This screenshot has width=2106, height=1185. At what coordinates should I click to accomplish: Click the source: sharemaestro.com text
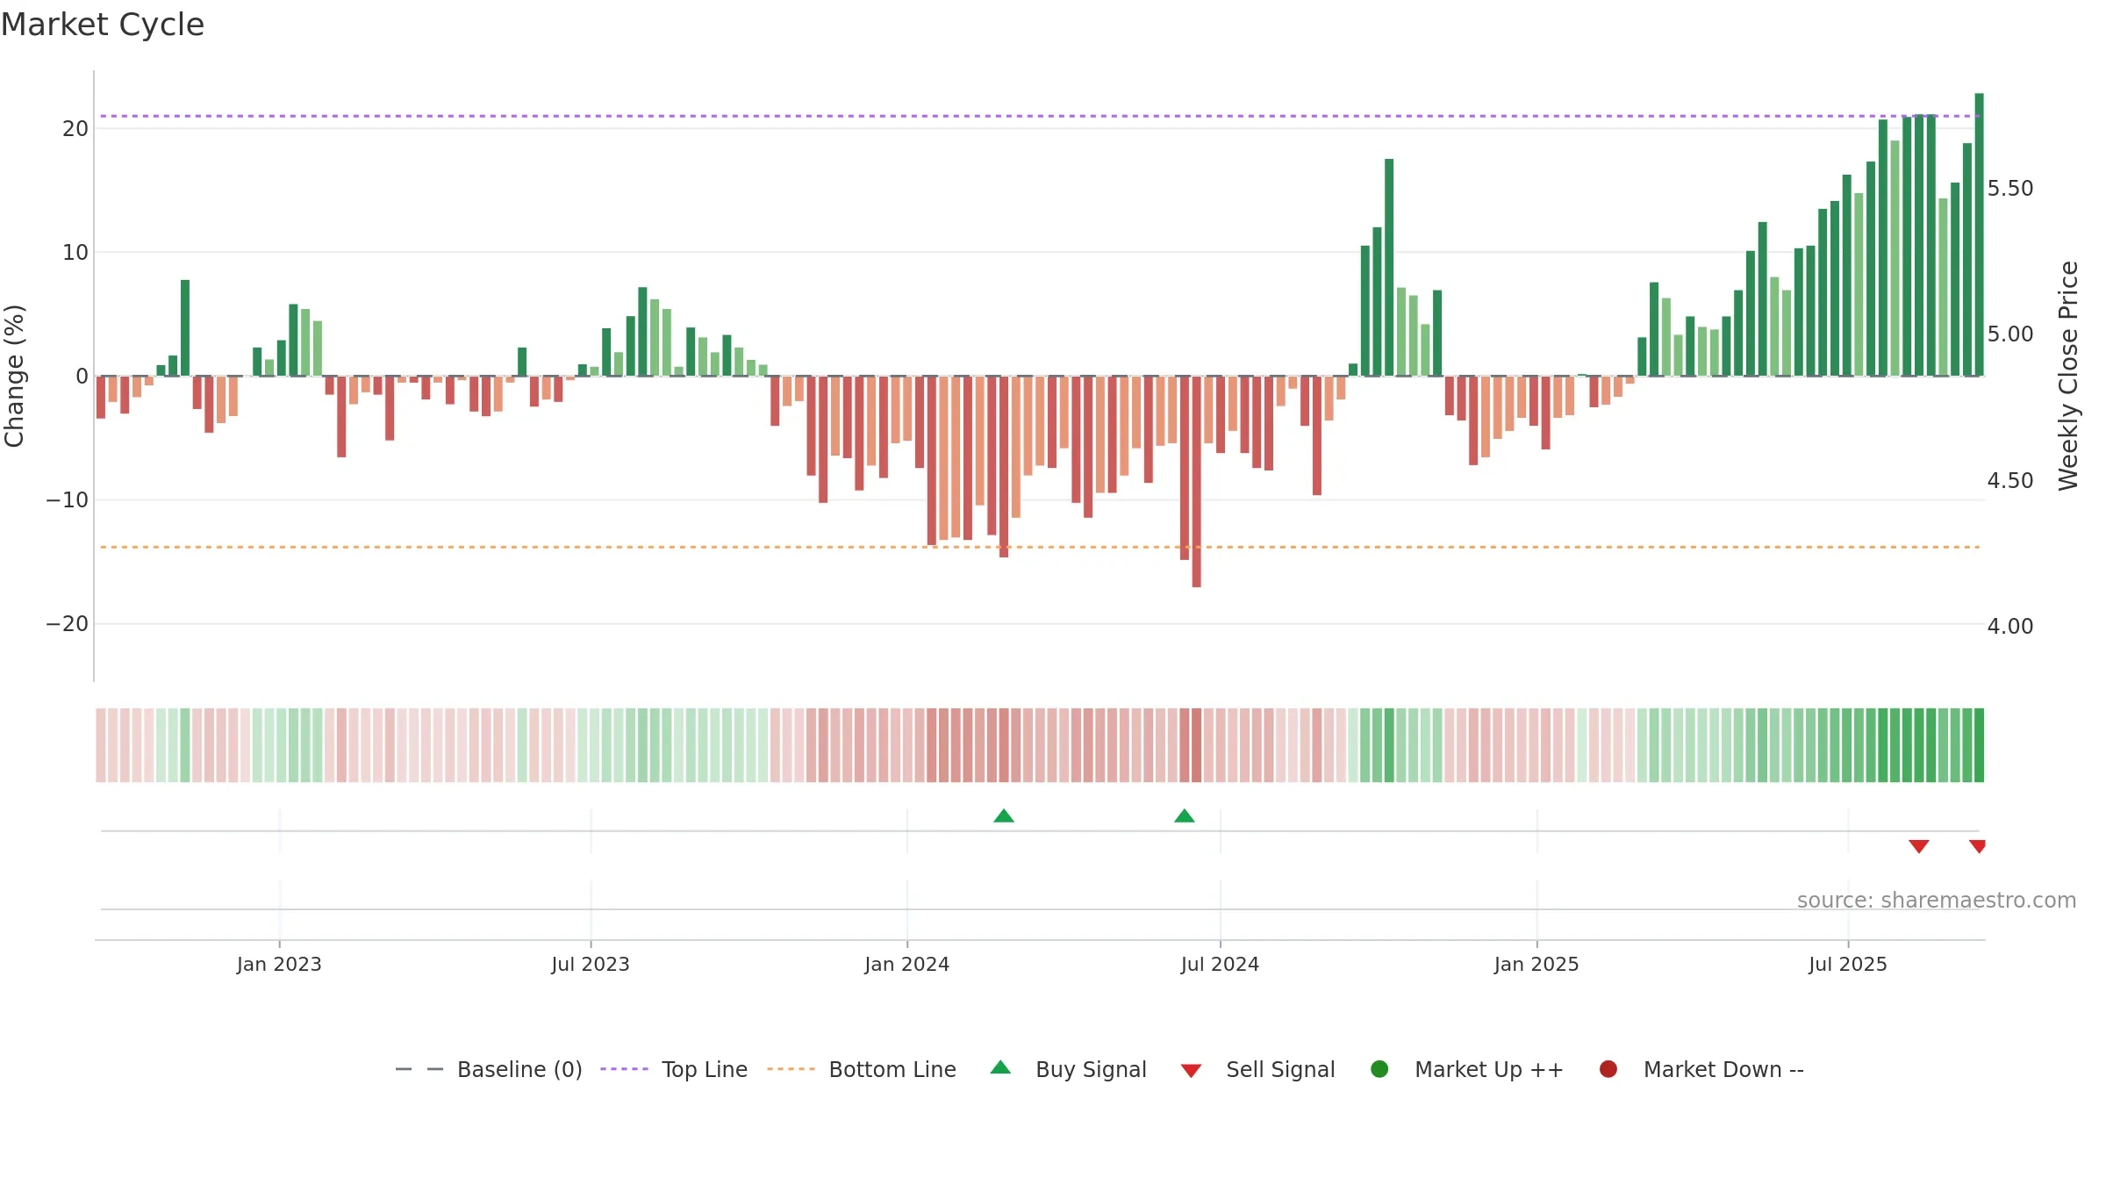coord(1937,900)
